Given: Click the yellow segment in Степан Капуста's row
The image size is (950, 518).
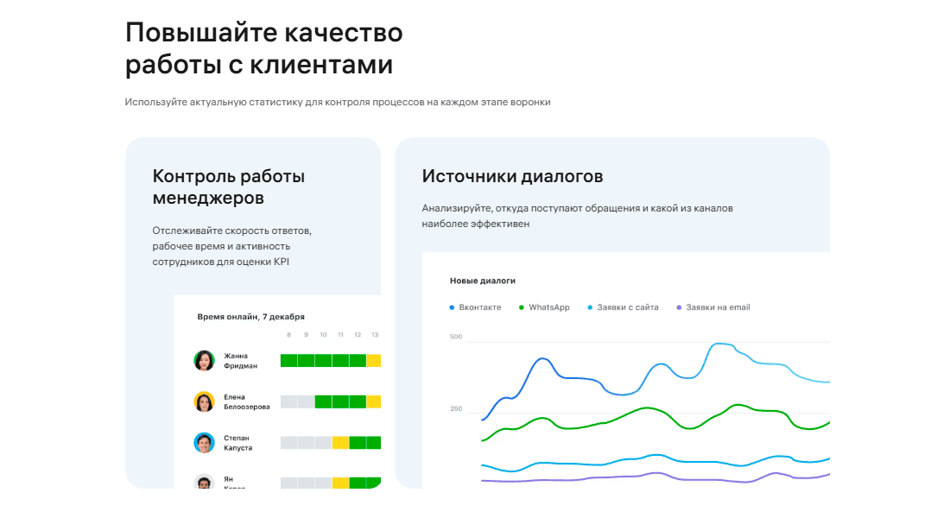Looking at the screenshot, I should (340, 443).
